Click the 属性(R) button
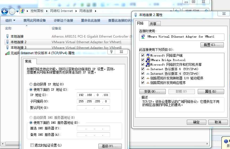This screenshot has height=149, width=230. point(211,91)
